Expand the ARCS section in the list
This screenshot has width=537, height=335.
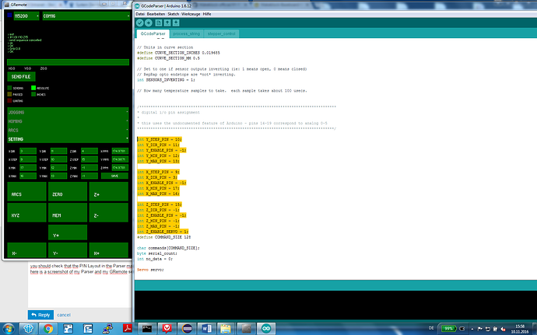pyautogui.click(x=68, y=130)
